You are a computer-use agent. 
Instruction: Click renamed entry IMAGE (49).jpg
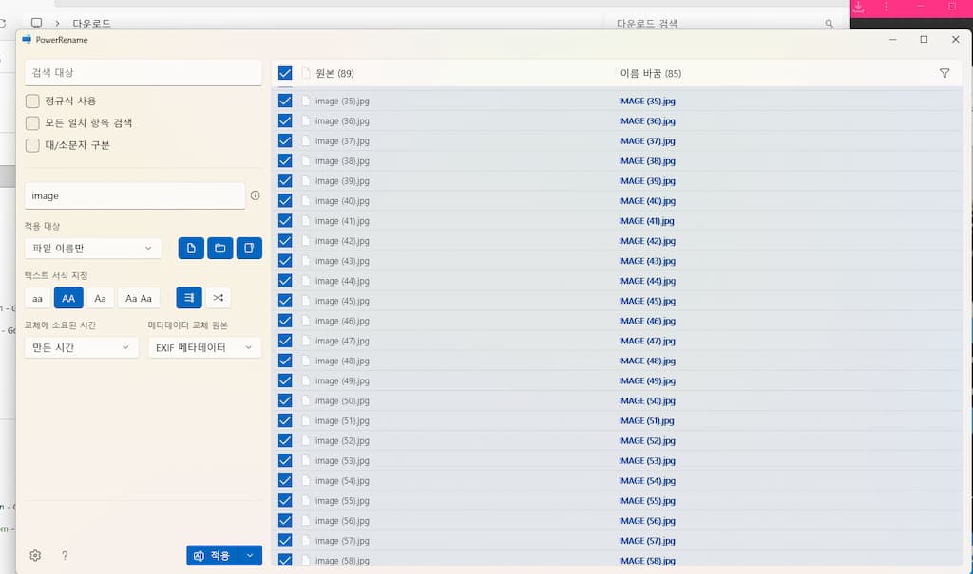(x=646, y=380)
